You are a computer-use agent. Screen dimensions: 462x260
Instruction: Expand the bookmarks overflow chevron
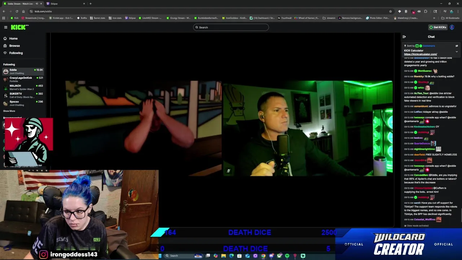click(434, 18)
